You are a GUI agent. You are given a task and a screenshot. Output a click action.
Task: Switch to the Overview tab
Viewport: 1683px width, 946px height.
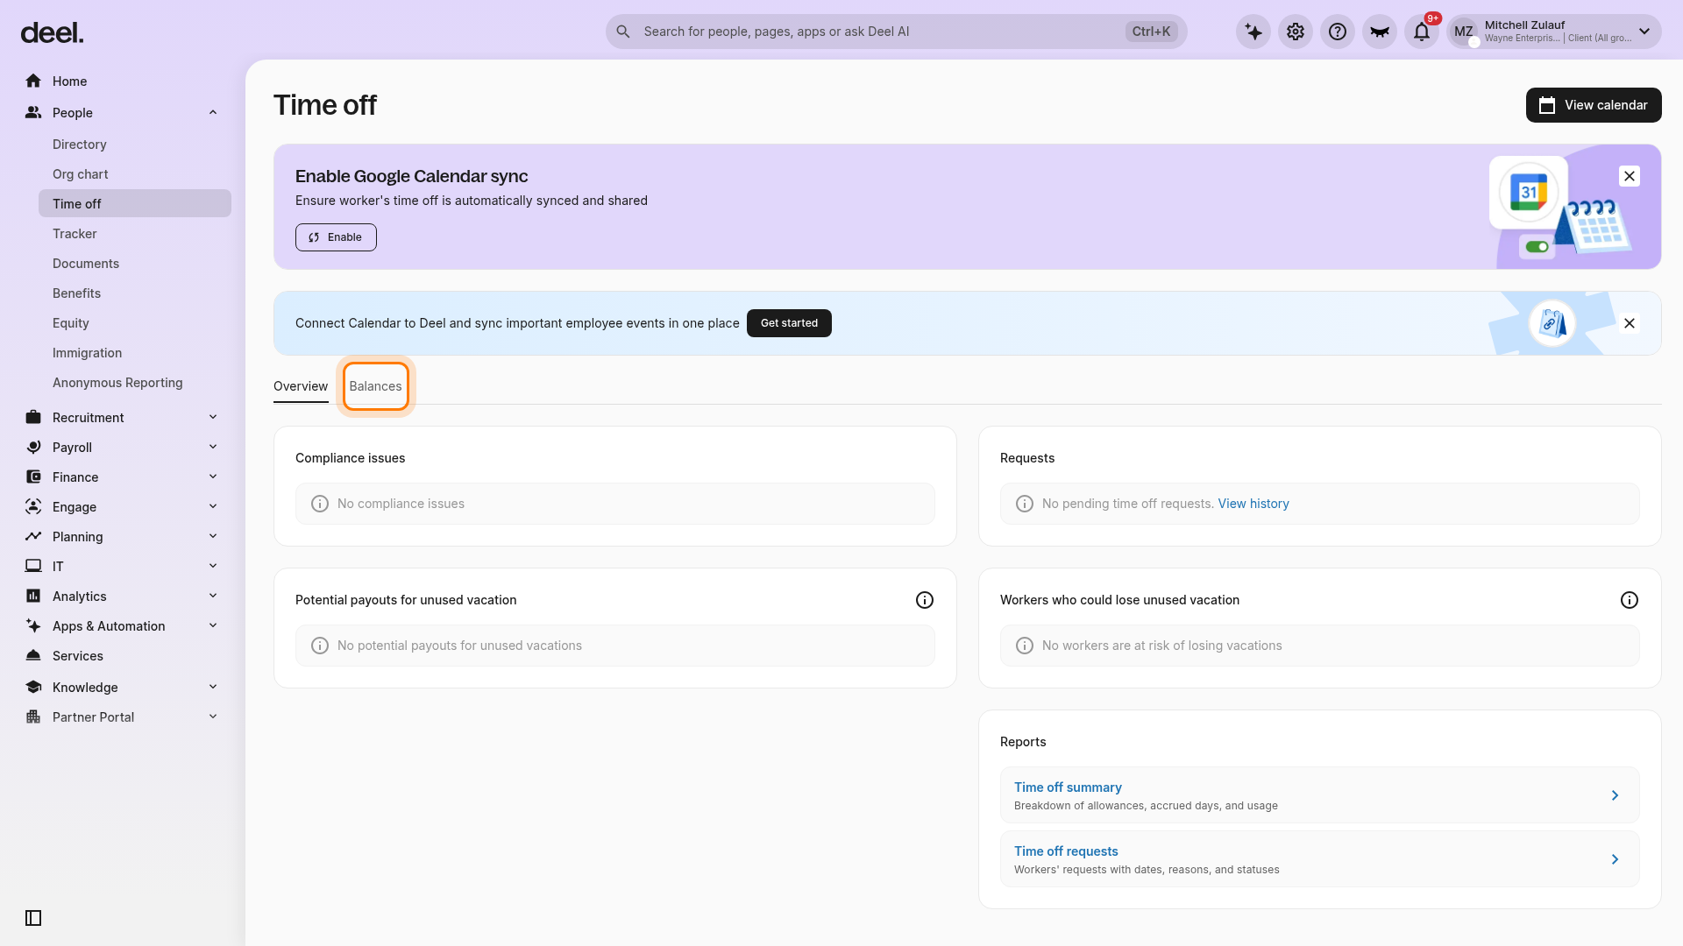coord(301,386)
